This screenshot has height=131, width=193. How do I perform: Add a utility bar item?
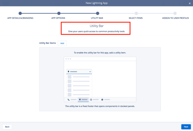(x=62, y=43)
